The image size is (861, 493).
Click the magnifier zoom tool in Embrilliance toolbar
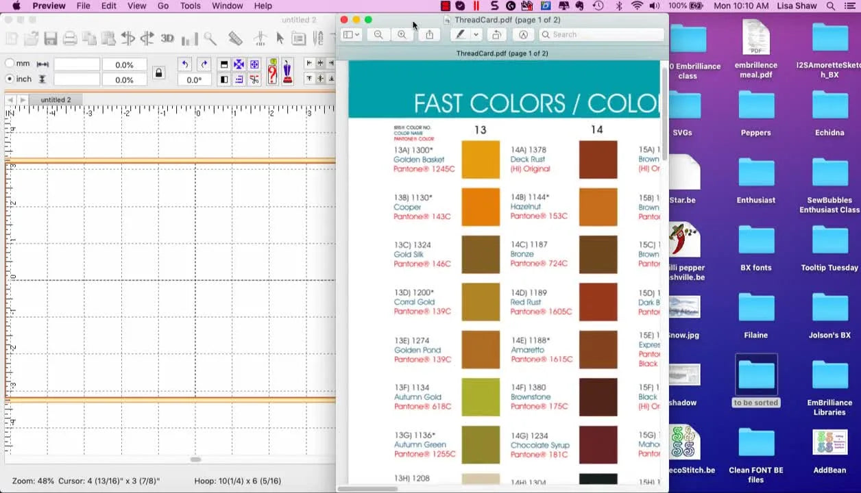210,38
